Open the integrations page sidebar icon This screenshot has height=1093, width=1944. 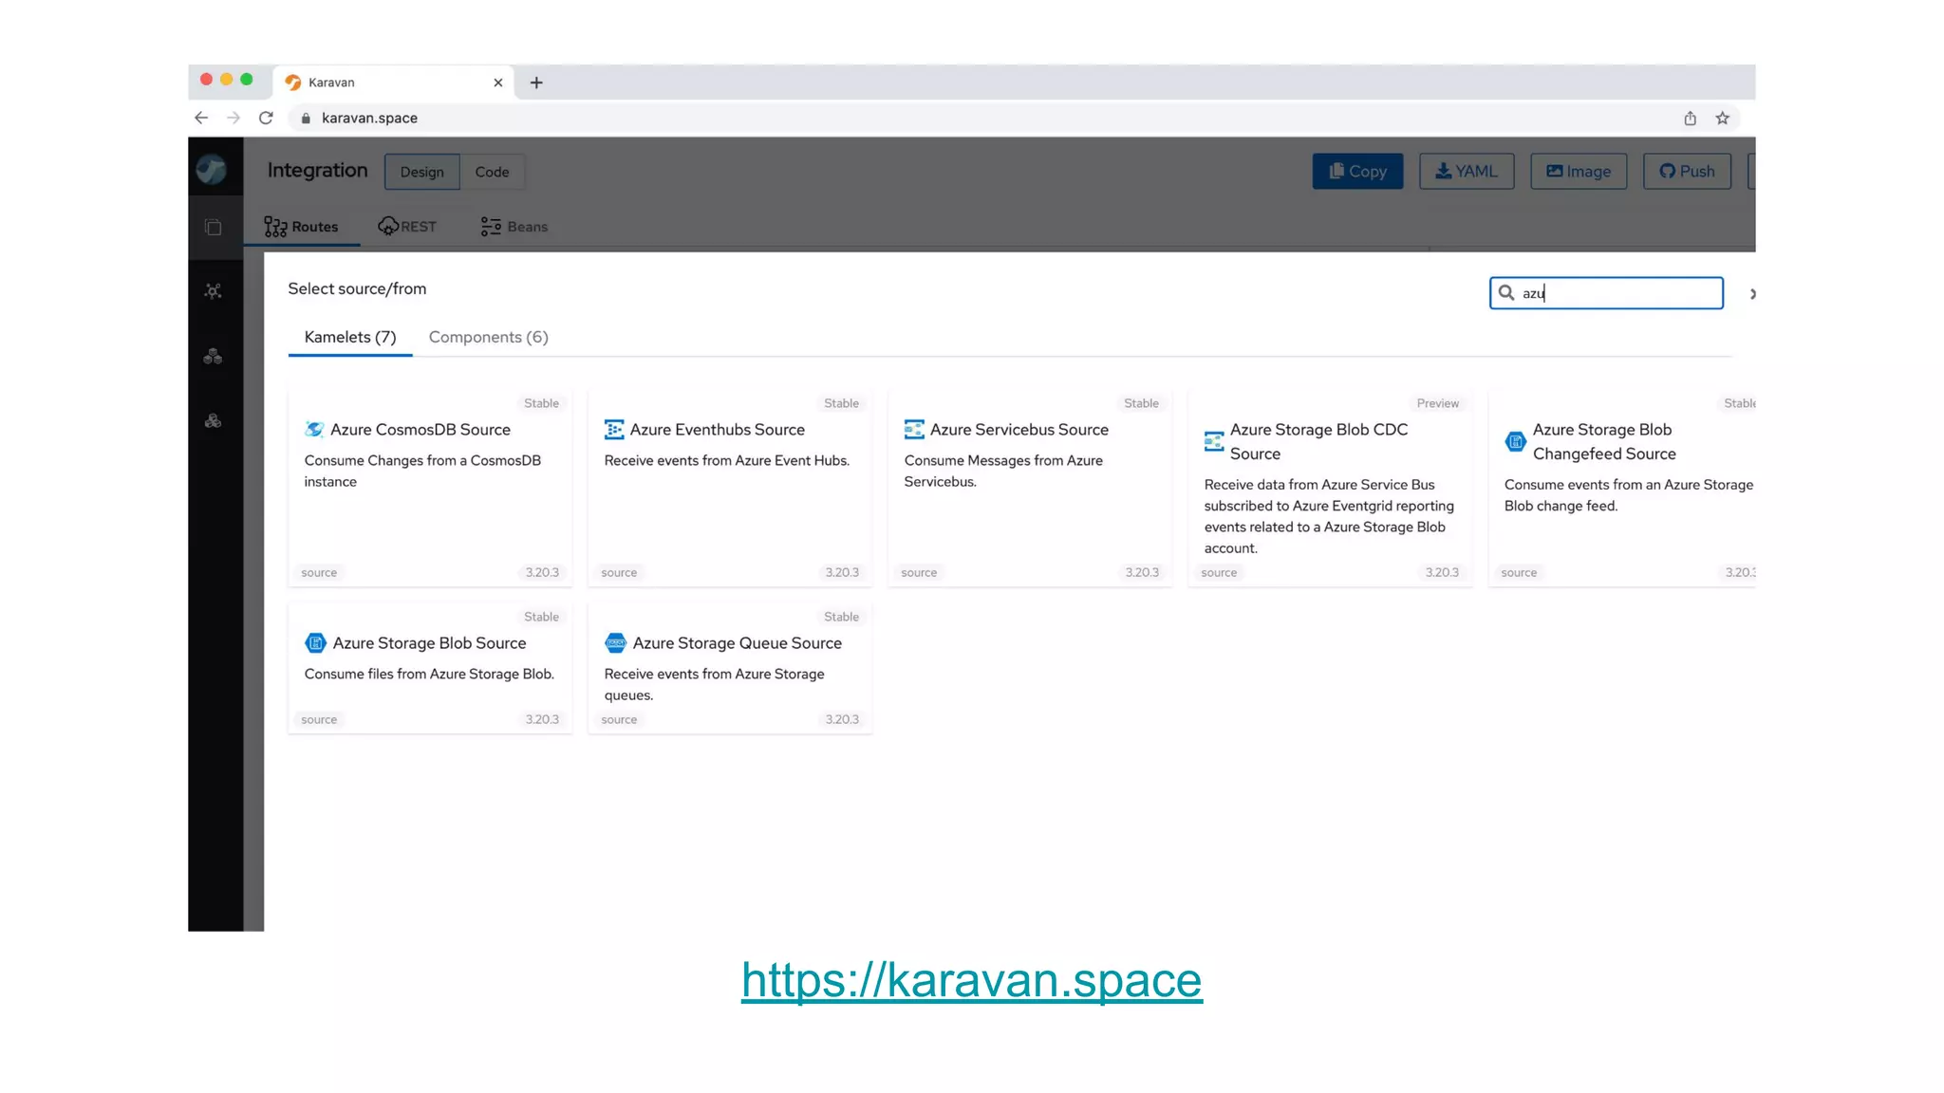click(x=214, y=228)
